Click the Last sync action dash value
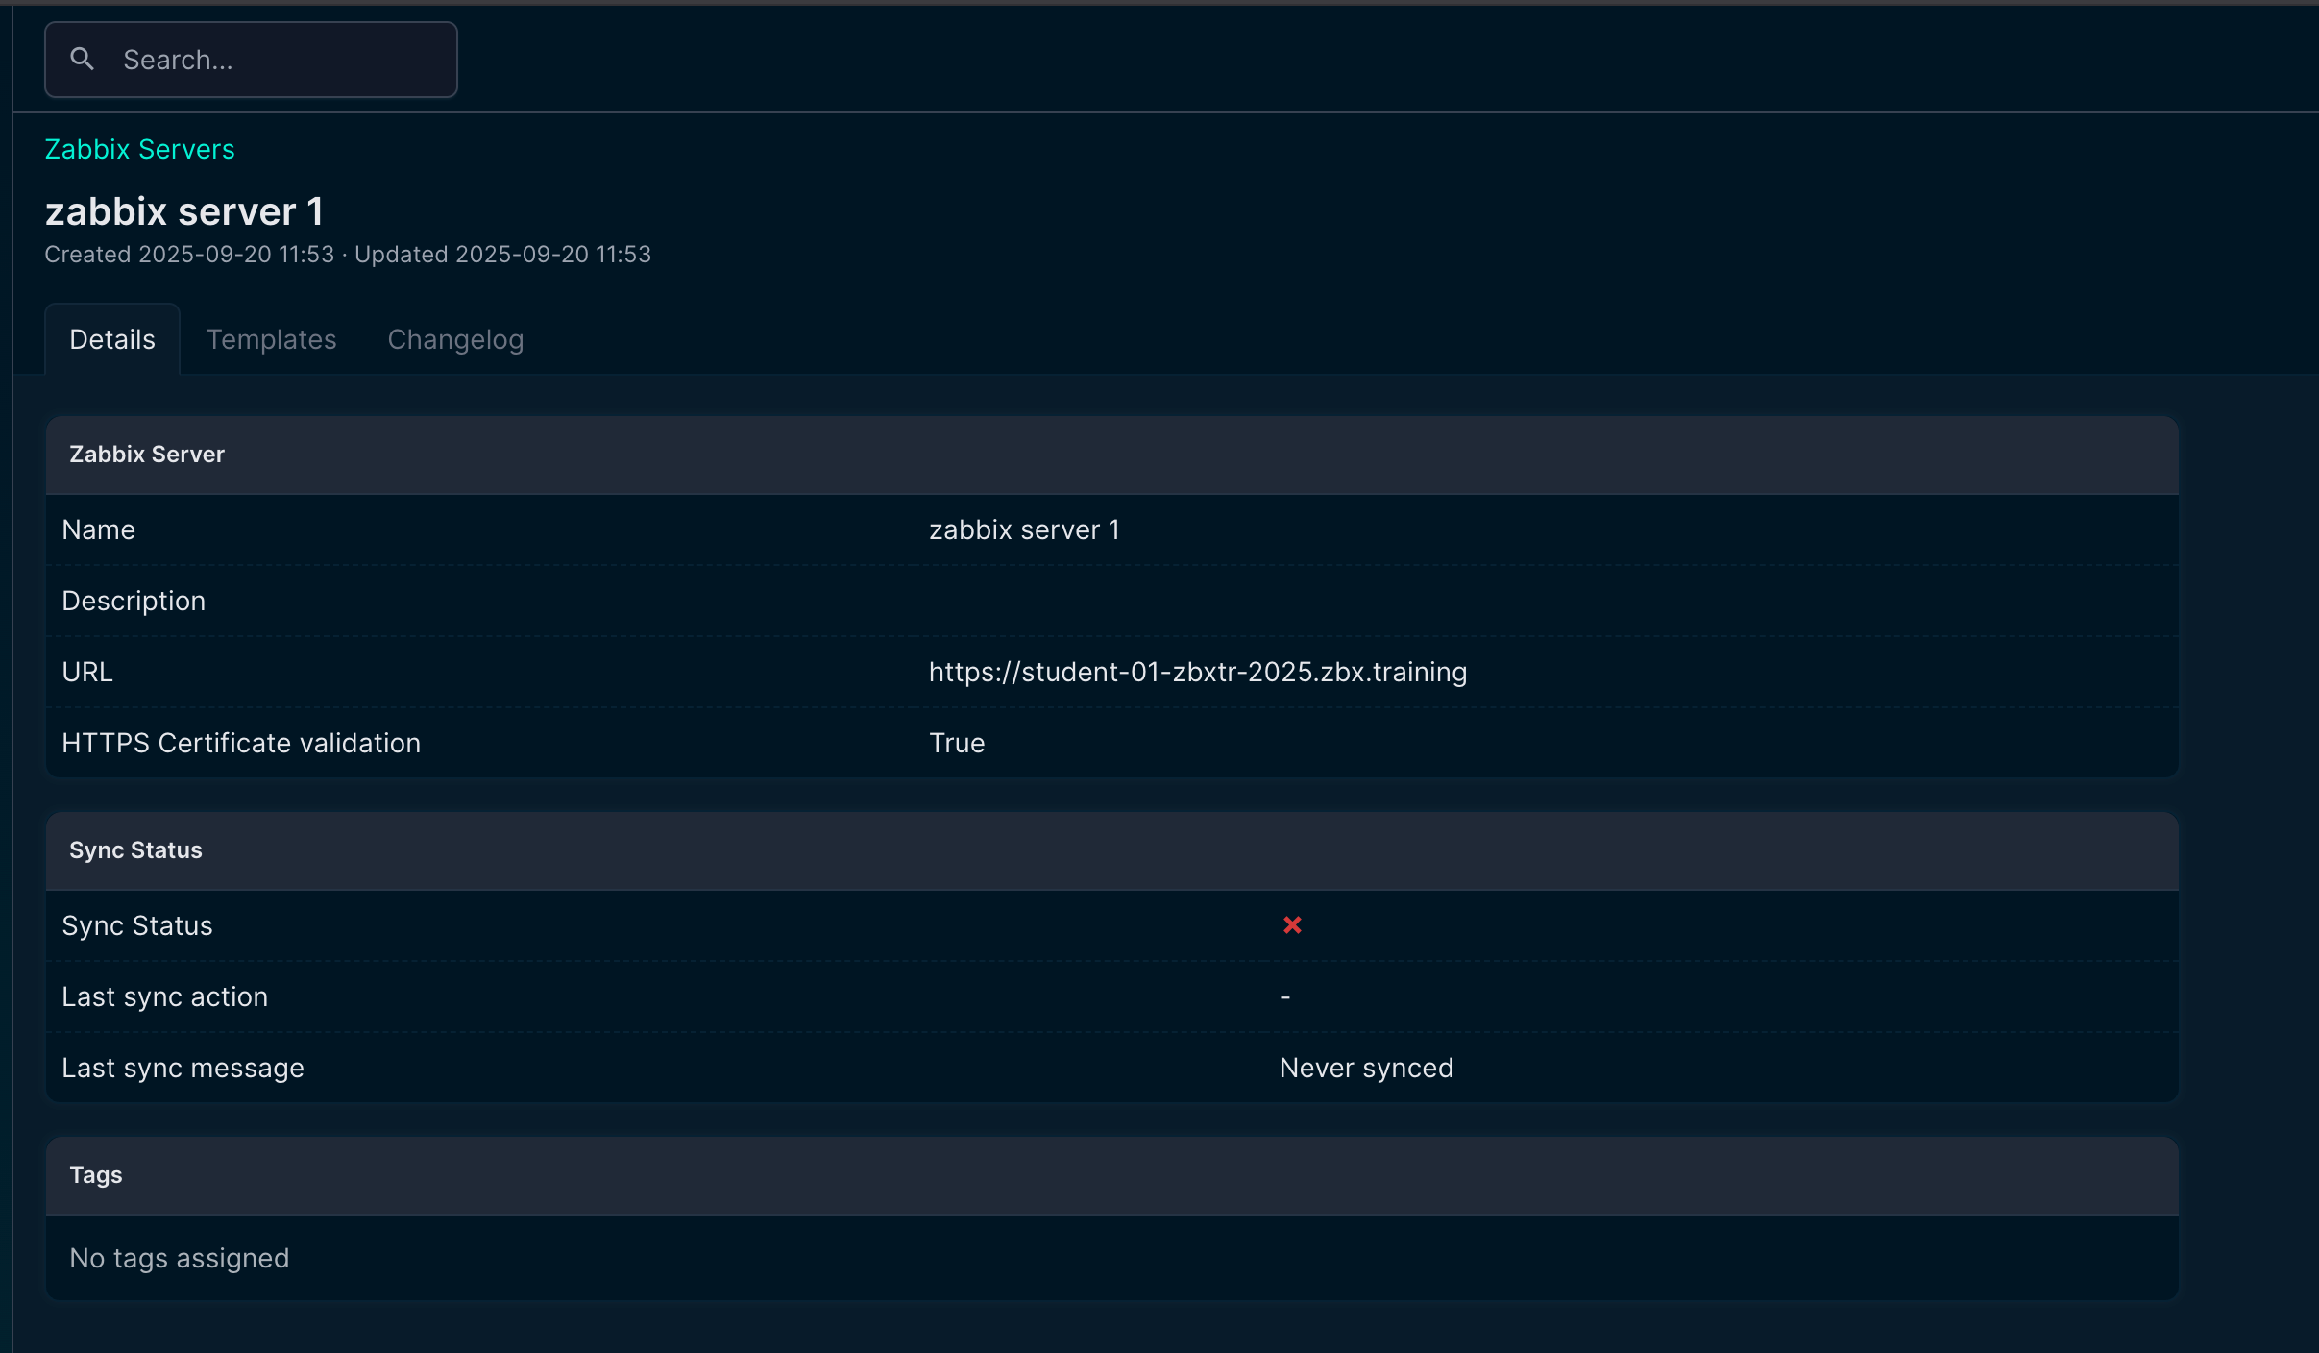Image resolution: width=2319 pixels, height=1353 pixels. (x=1284, y=997)
